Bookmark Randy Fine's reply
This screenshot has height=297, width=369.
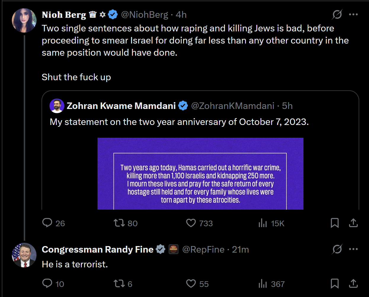pos(335,283)
